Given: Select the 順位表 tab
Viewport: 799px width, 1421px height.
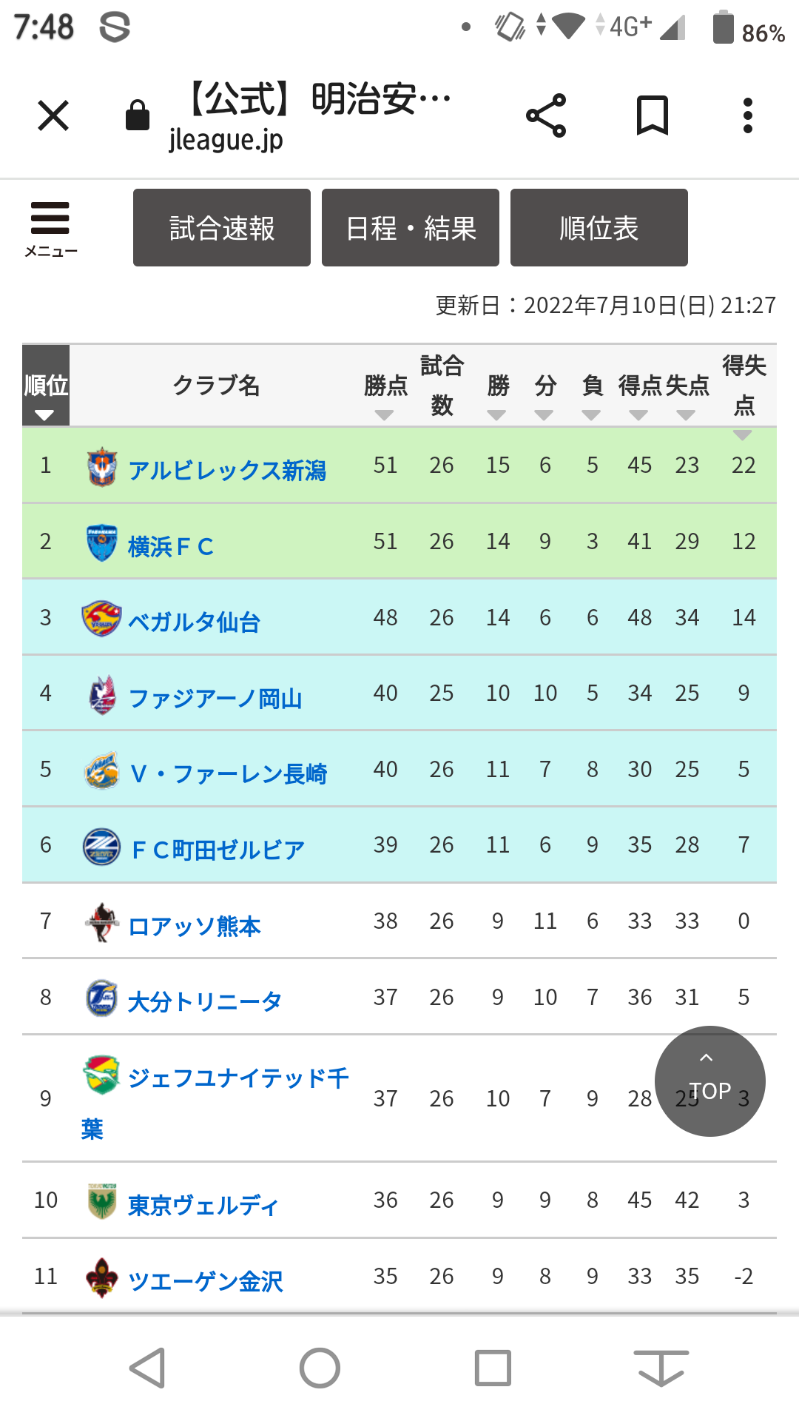Looking at the screenshot, I should pos(599,228).
